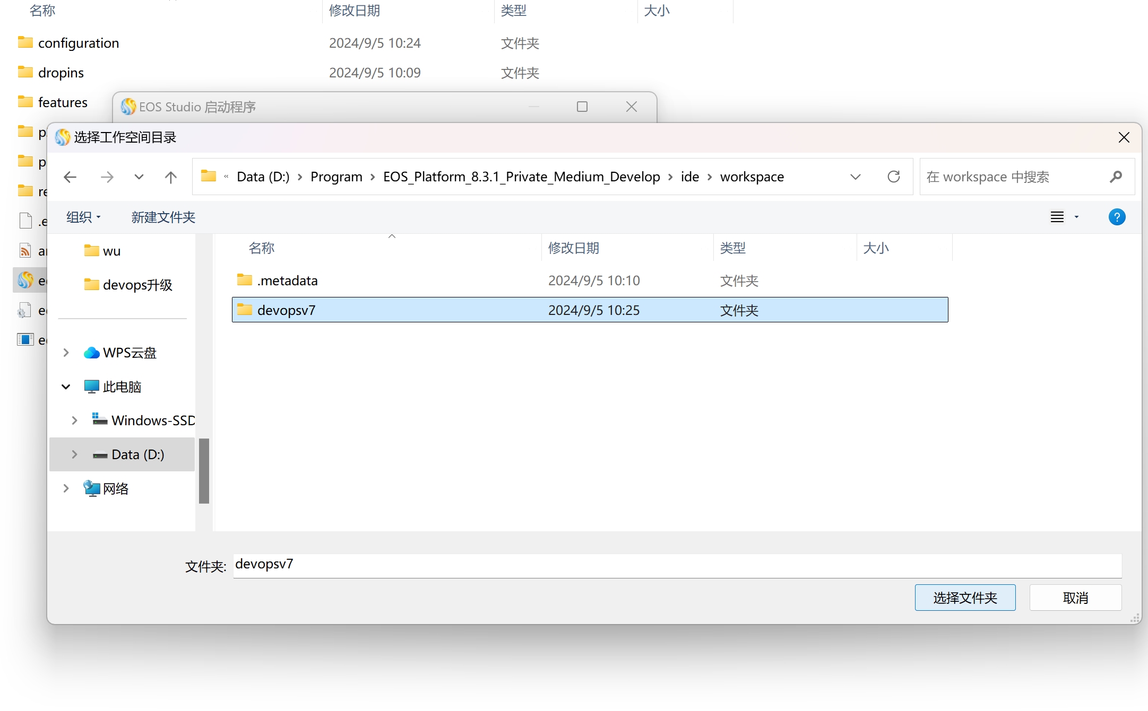Image resolution: width=1148 pixels, height=711 pixels.
Task: Click the back navigation arrow
Action: [70, 177]
